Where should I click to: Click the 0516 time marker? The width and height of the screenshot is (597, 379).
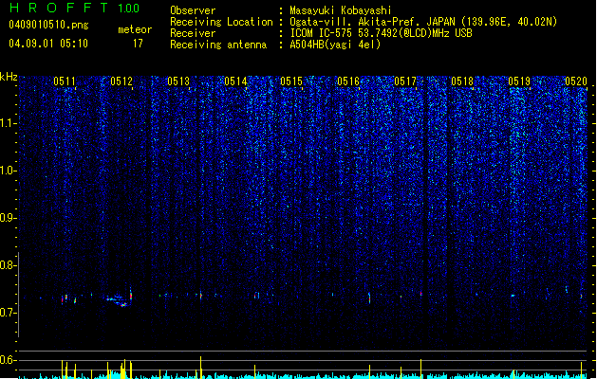348,81
